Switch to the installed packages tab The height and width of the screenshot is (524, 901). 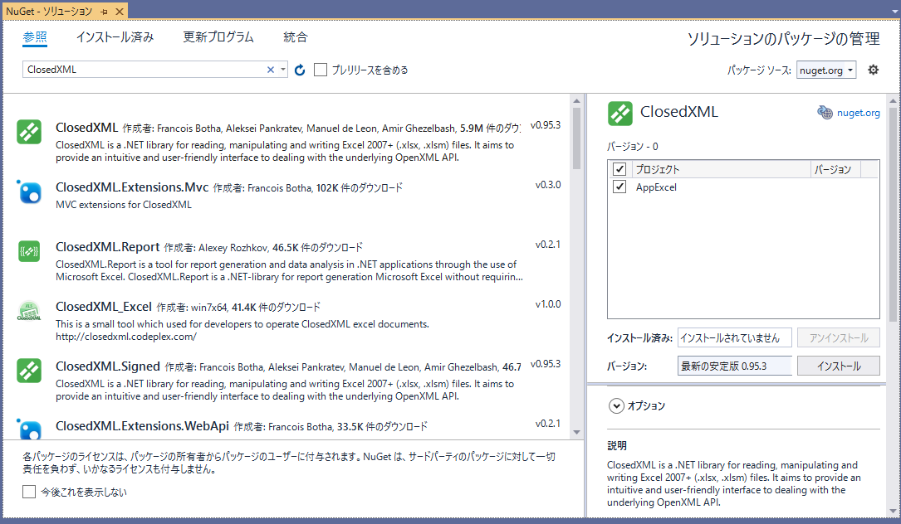(x=115, y=37)
